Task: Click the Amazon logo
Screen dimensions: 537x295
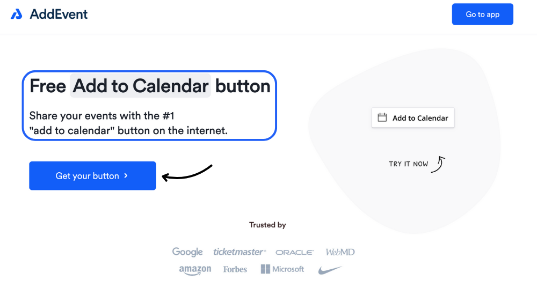Action: click(195, 270)
